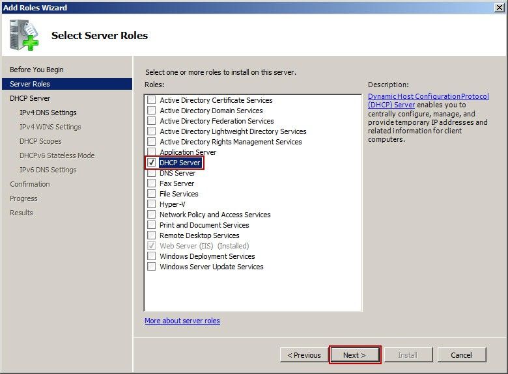The width and height of the screenshot is (508, 374).
Task: Check Active Directory Rights Management Services
Action: coord(151,141)
